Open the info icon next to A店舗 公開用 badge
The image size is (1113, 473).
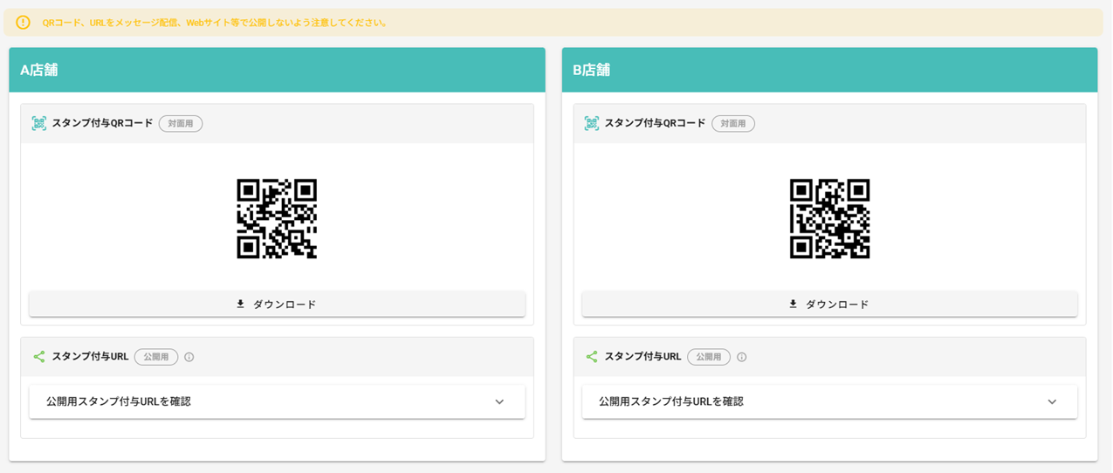[x=189, y=357]
